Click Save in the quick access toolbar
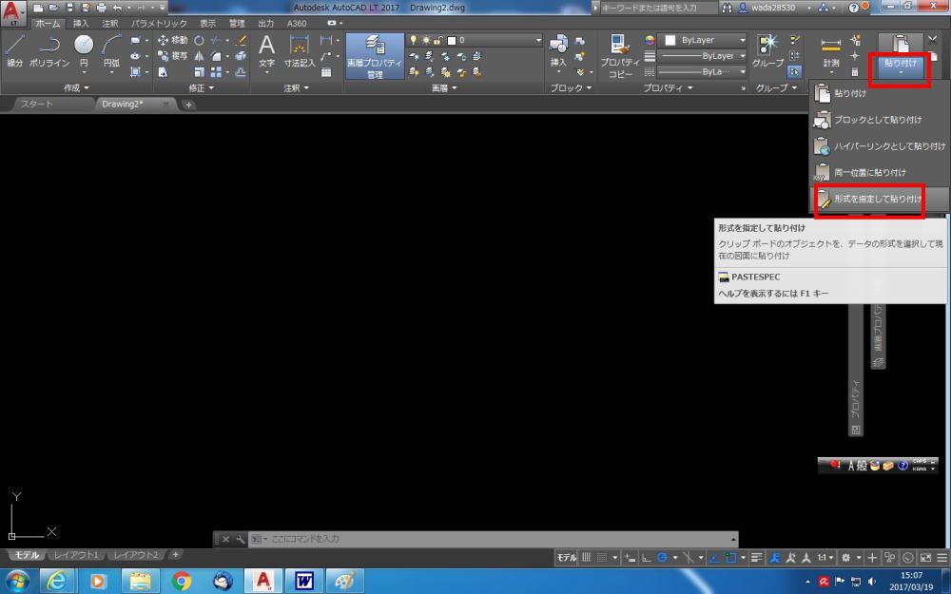The width and height of the screenshot is (951, 594). (69, 8)
